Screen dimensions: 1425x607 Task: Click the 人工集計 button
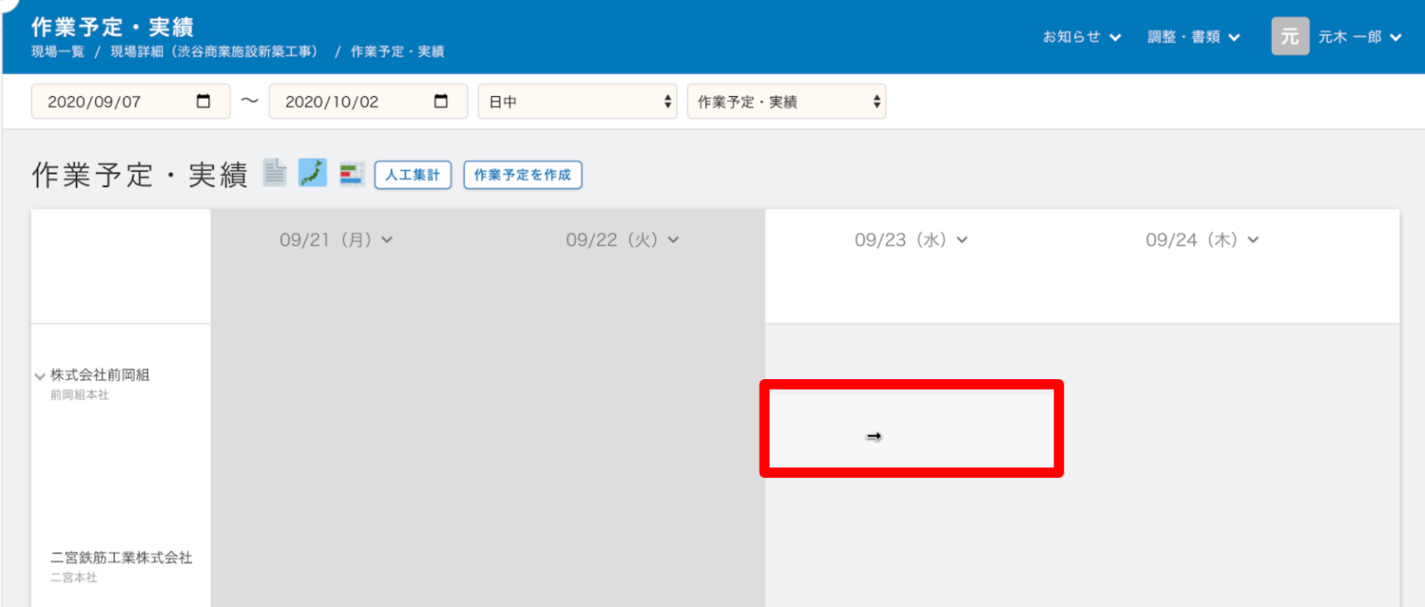pyautogui.click(x=412, y=174)
